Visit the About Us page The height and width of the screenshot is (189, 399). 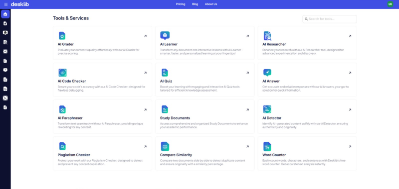tap(211, 4)
